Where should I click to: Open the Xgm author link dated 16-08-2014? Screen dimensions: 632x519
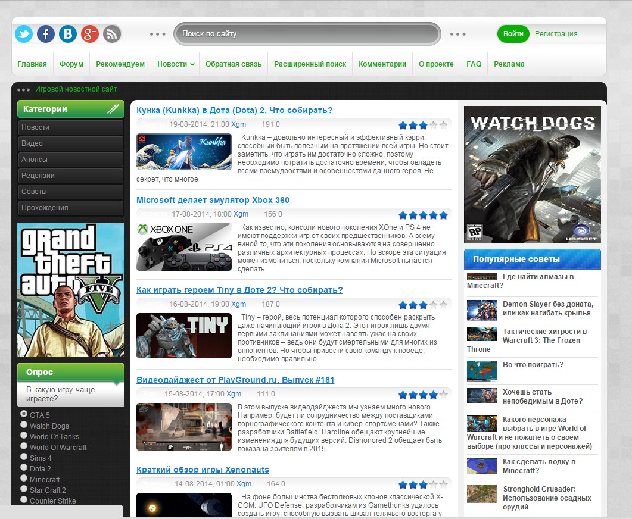(239, 304)
